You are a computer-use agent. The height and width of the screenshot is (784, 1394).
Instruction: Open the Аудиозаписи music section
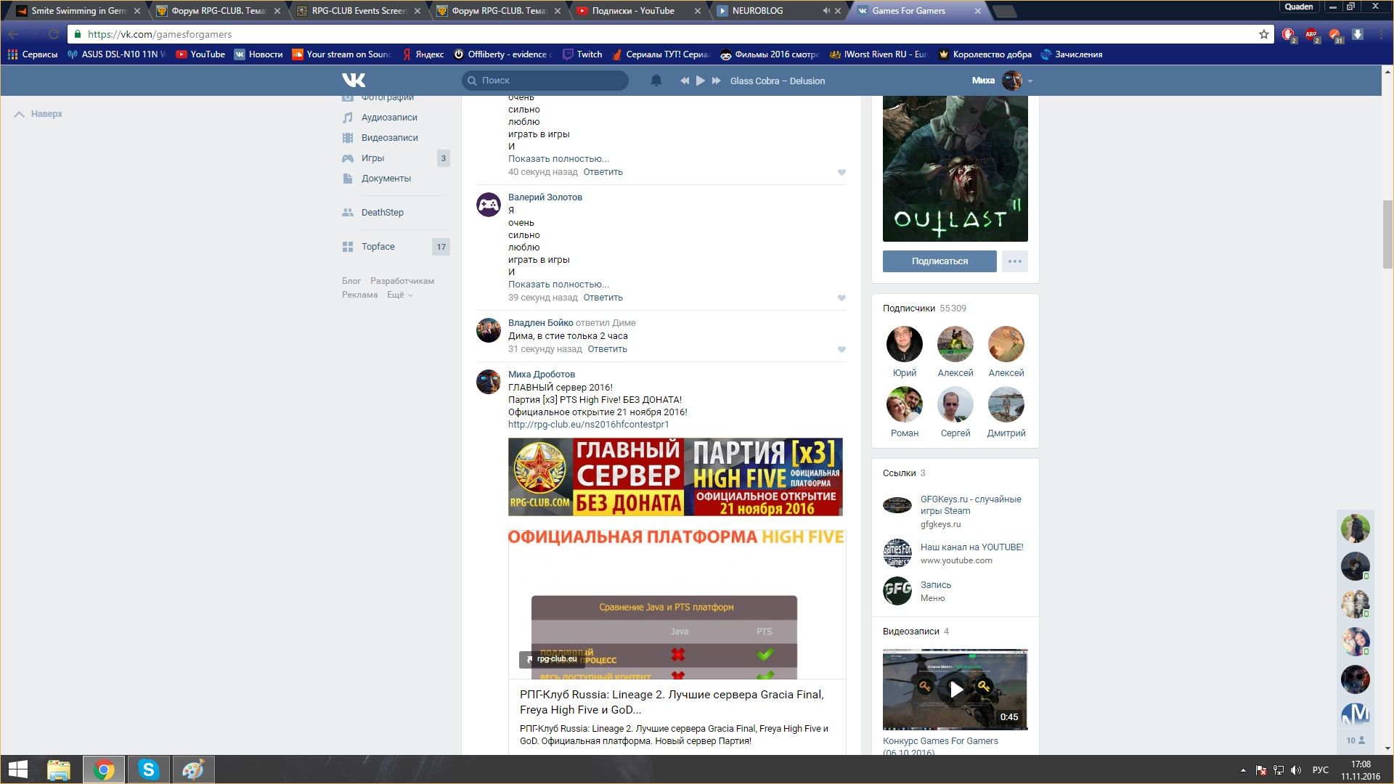click(x=389, y=118)
